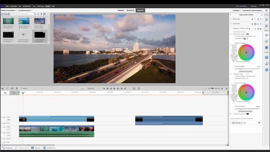Open the Adjust panel icon in right sidebar
270x152 pixels.
267,19
